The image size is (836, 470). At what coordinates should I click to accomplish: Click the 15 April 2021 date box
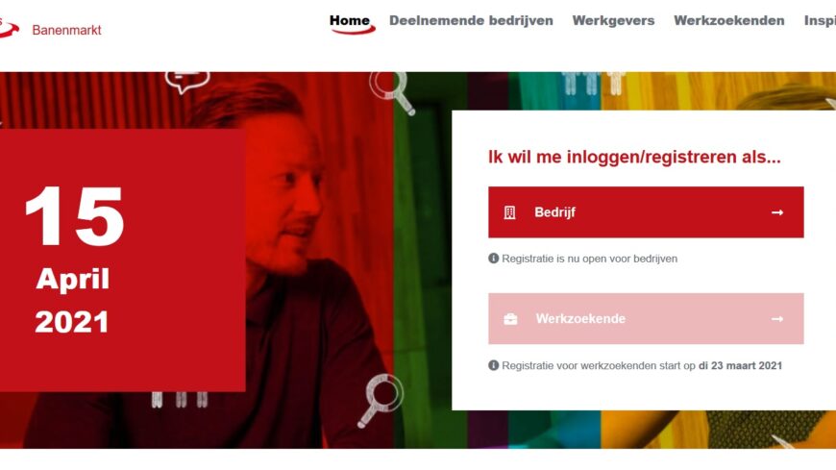click(123, 260)
